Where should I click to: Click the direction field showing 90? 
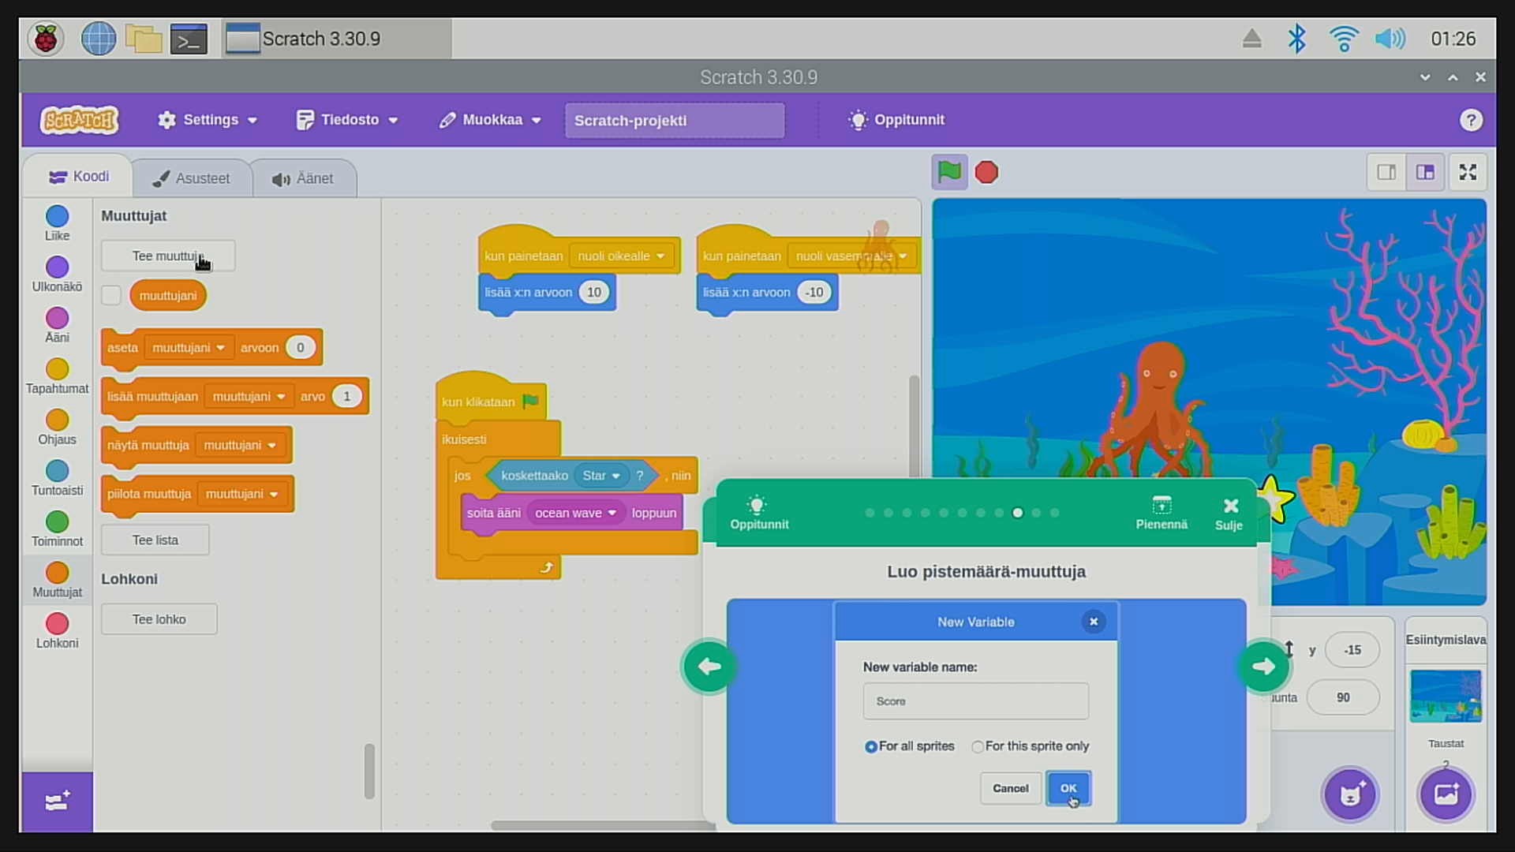pos(1343,697)
